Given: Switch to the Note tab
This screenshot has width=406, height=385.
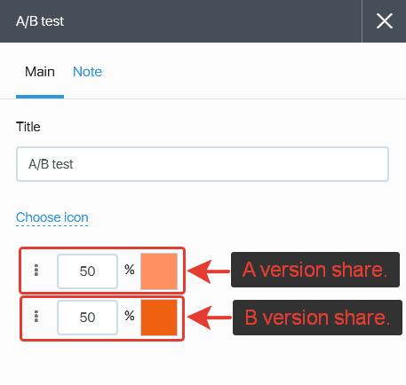Looking at the screenshot, I should click(x=87, y=72).
